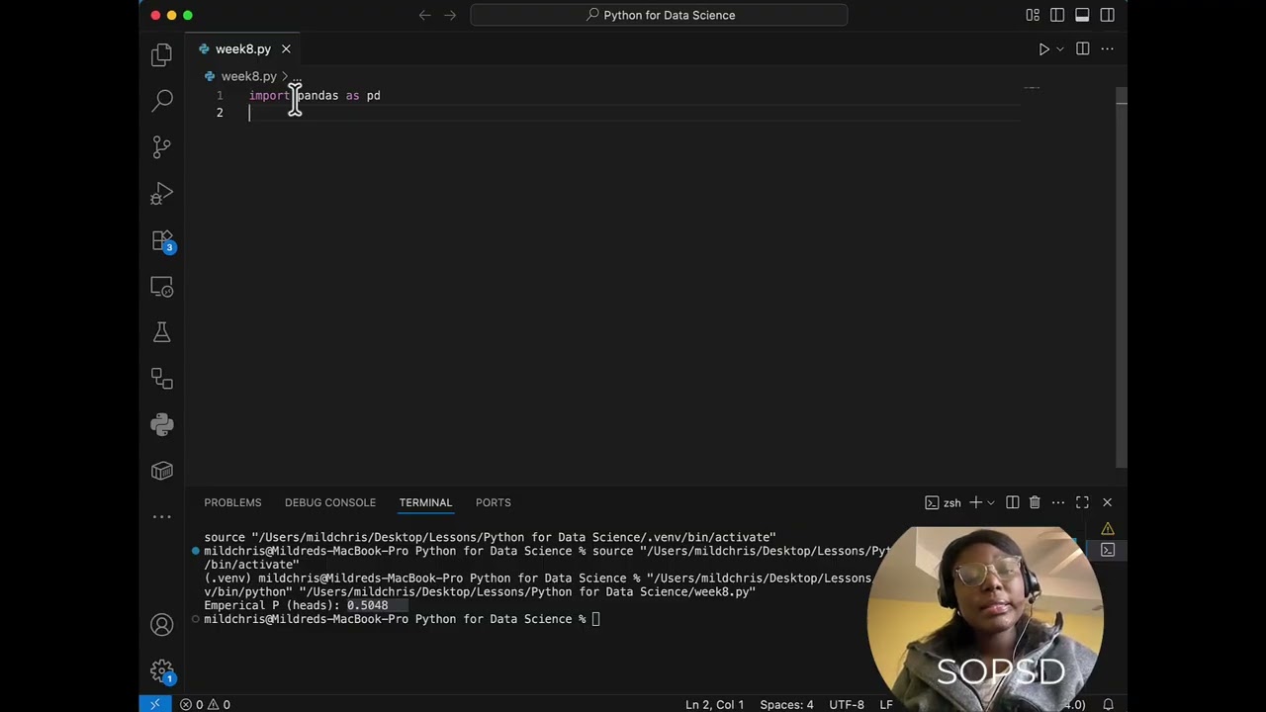Open the new terminal launch profile dropdown
Image resolution: width=1266 pixels, height=712 pixels.
pos(990,502)
